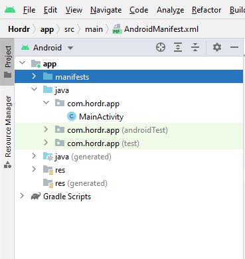The image size is (245, 259).
Task: Click the Collapse All icon
Action: 195,47
